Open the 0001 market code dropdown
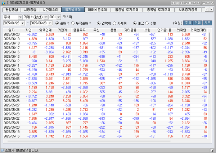 point(59,17)
